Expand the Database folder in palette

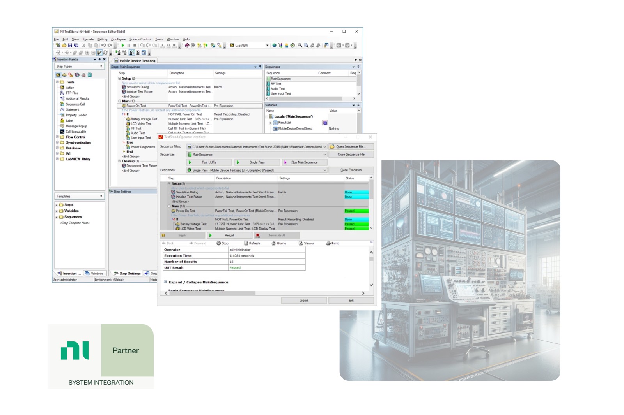pyautogui.click(x=57, y=148)
